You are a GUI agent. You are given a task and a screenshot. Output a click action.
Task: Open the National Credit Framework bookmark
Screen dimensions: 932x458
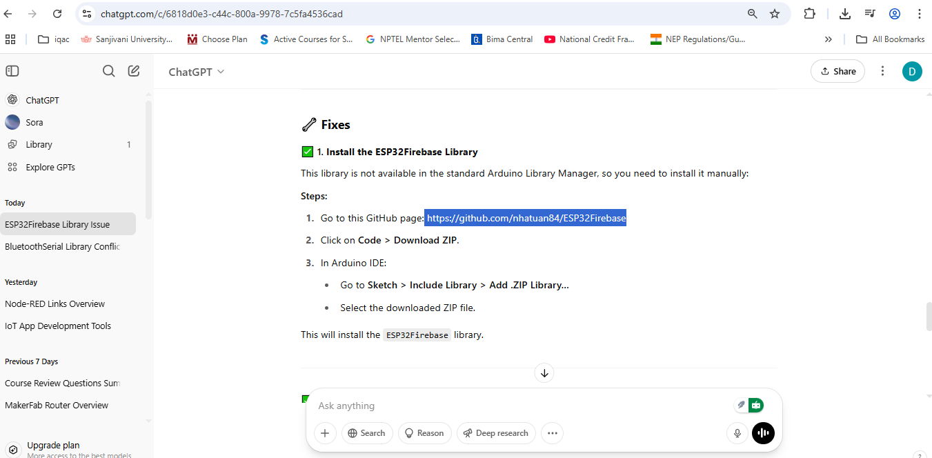(590, 39)
